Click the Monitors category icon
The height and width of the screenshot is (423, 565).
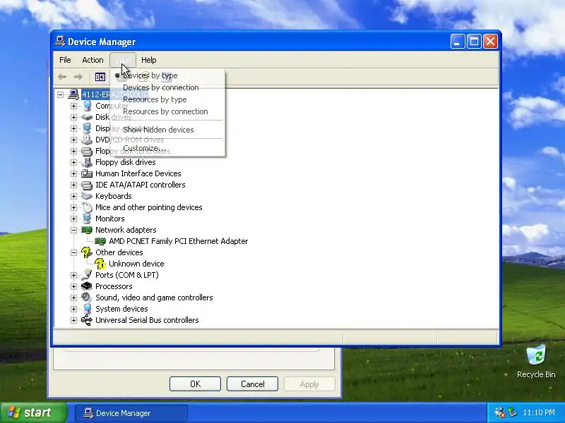click(87, 219)
